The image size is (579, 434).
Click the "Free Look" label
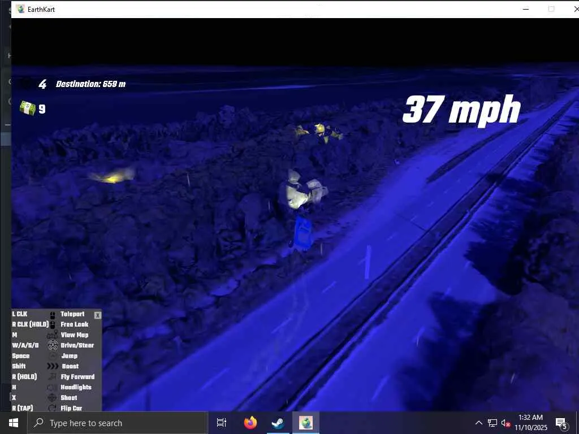(75, 324)
